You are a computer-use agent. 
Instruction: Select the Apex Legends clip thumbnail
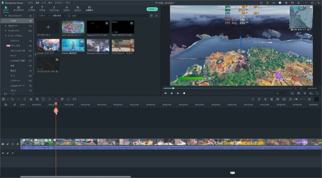(73, 27)
